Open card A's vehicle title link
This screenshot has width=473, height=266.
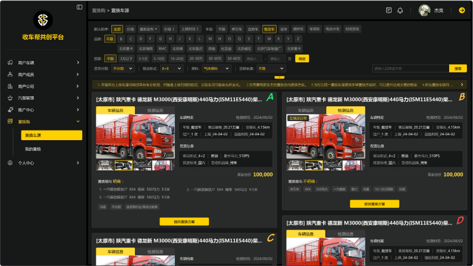(x=179, y=100)
